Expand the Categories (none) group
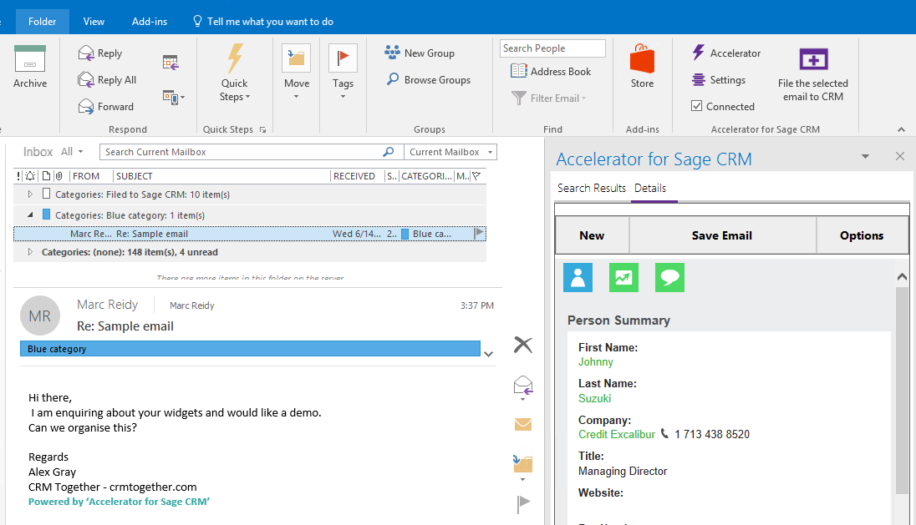The image size is (916, 525). [x=30, y=252]
